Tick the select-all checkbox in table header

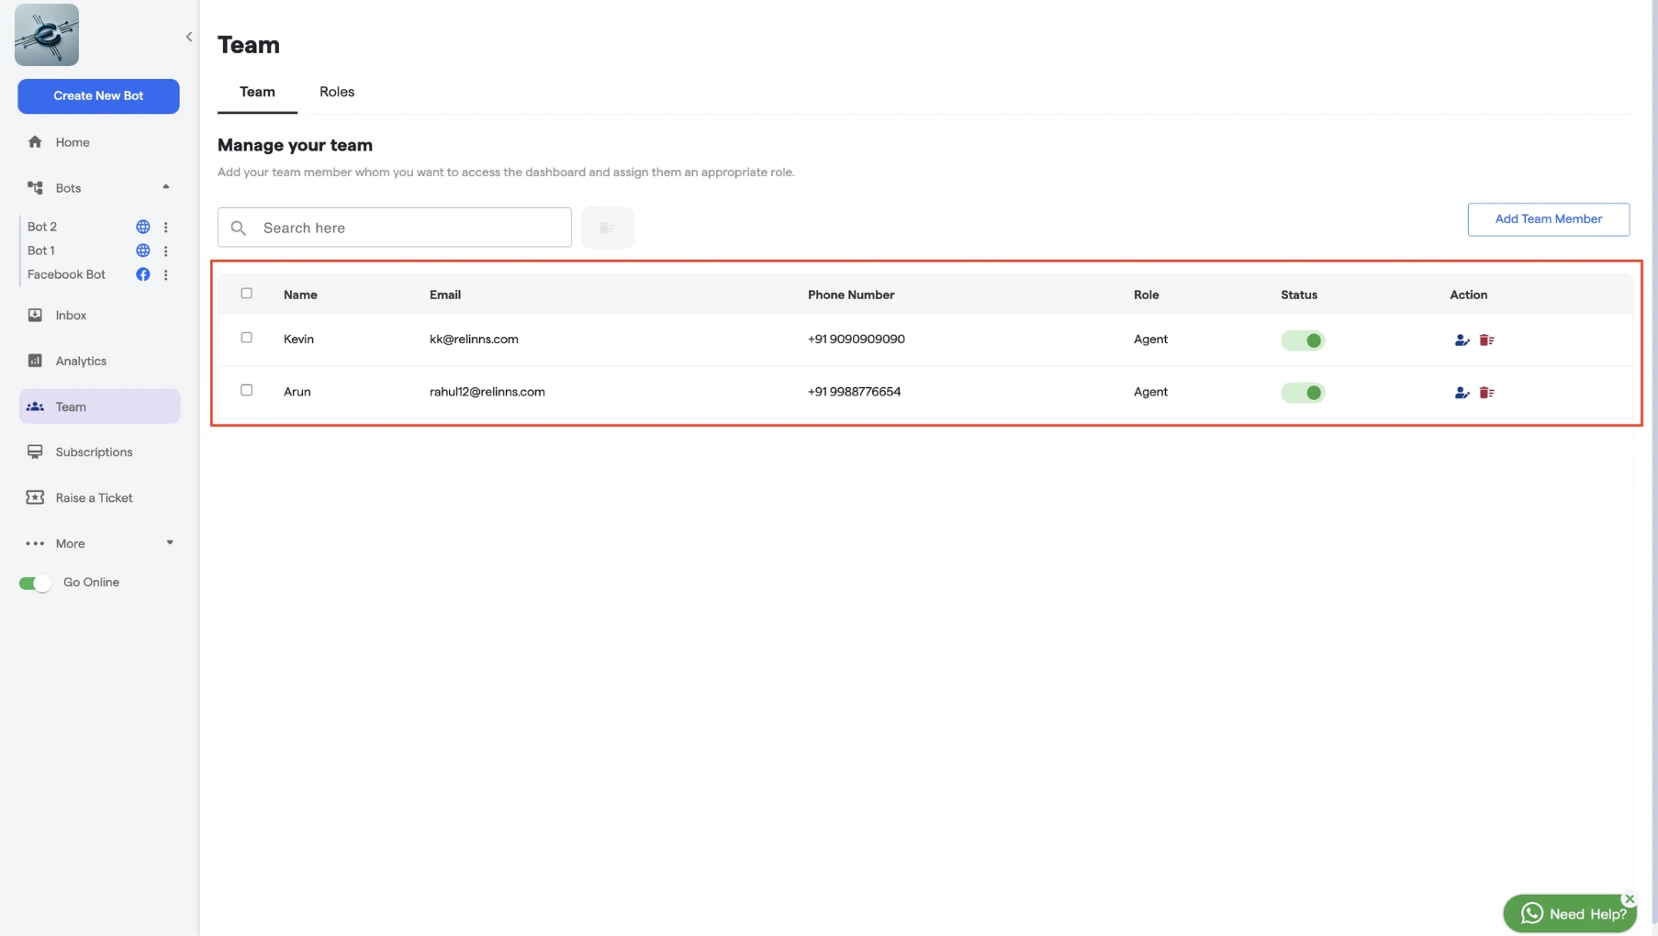tap(246, 294)
